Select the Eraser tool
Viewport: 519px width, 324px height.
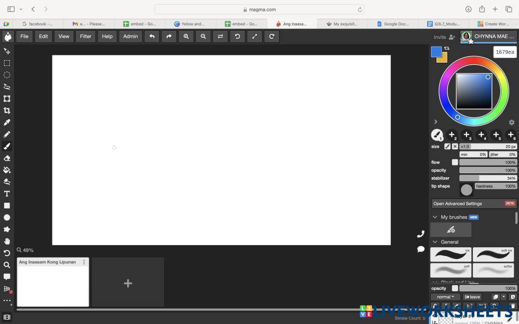coord(7,158)
